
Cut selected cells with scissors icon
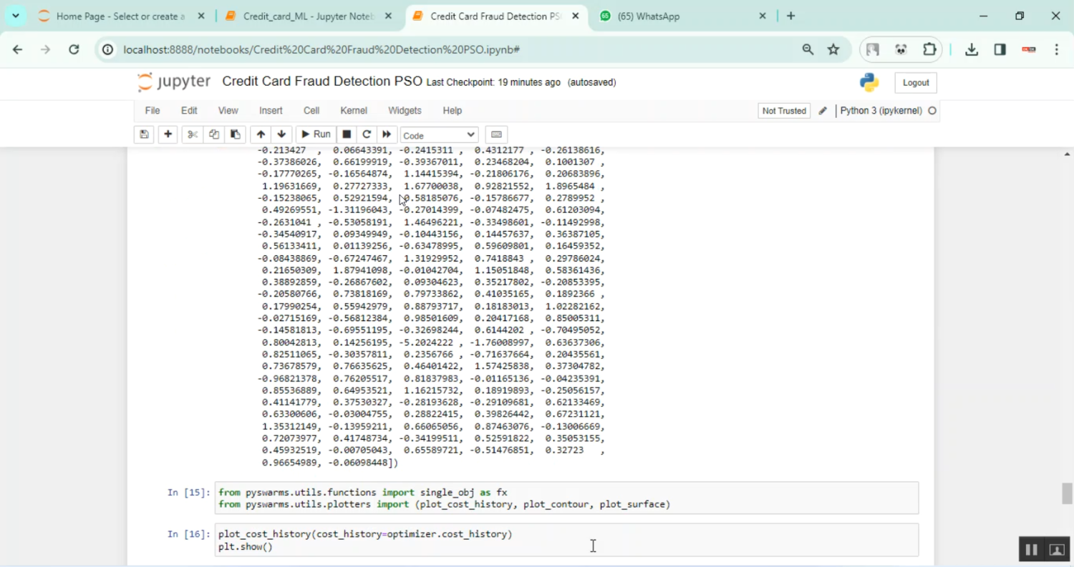pyautogui.click(x=192, y=134)
